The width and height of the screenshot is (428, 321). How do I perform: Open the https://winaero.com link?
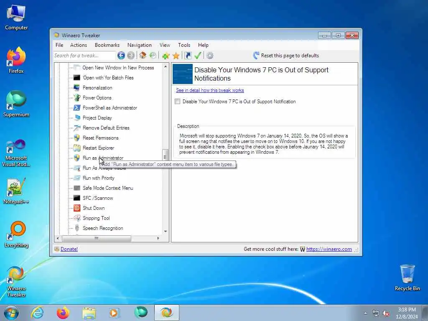[329, 249]
